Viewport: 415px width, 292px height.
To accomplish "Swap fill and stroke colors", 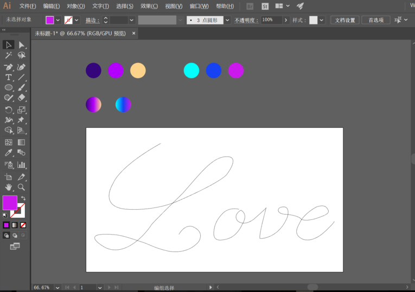I will coord(23,198).
